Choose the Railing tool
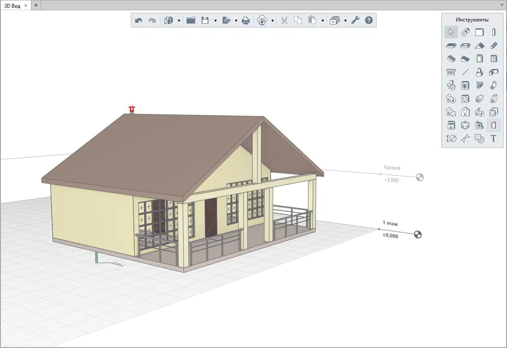Screen dimensions: 507x348 click(451, 72)
